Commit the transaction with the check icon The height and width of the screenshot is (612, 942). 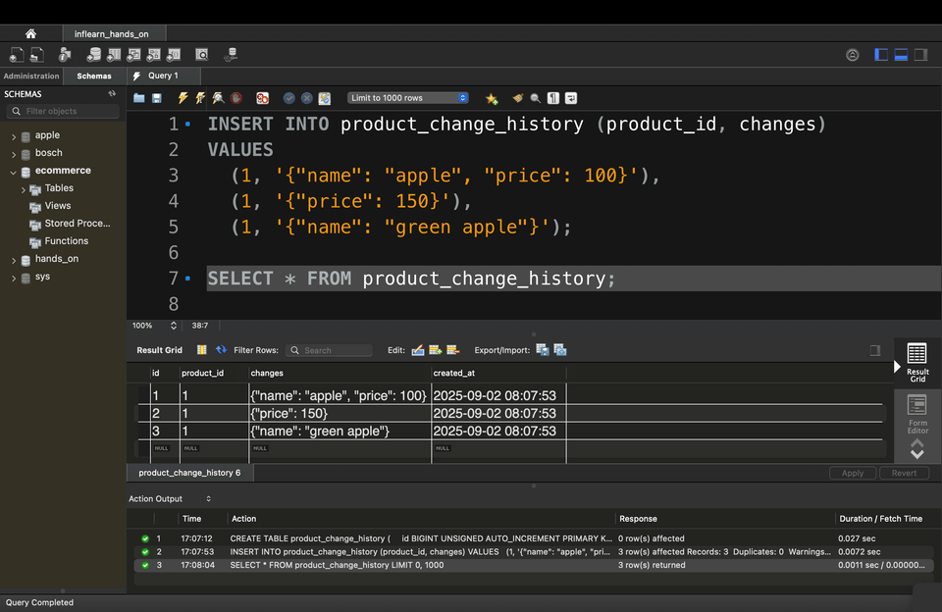288,98
